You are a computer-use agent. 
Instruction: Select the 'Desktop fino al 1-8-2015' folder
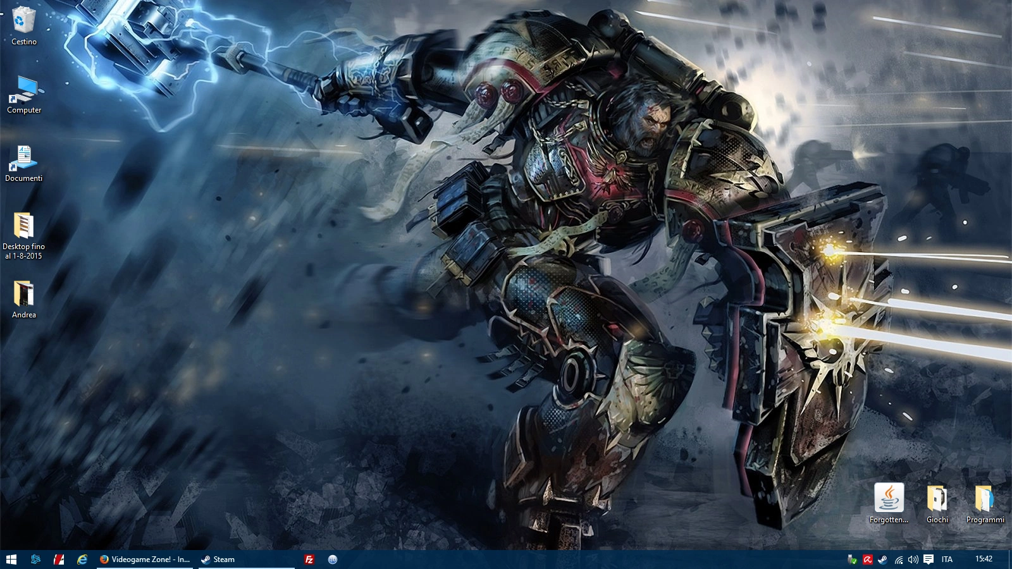(x=24, y=235)
